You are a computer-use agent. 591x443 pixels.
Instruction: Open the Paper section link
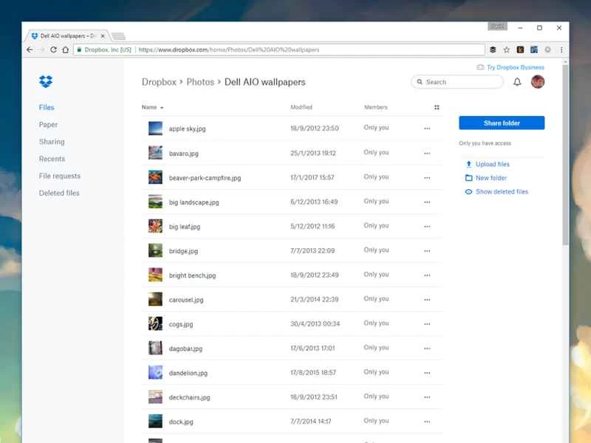pyautogui.click(x=48, y=124)
